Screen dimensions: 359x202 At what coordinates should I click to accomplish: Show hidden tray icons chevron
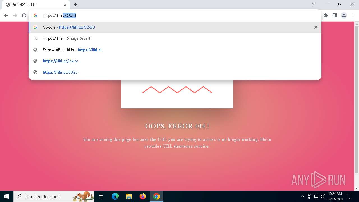[x=302, y=196]
